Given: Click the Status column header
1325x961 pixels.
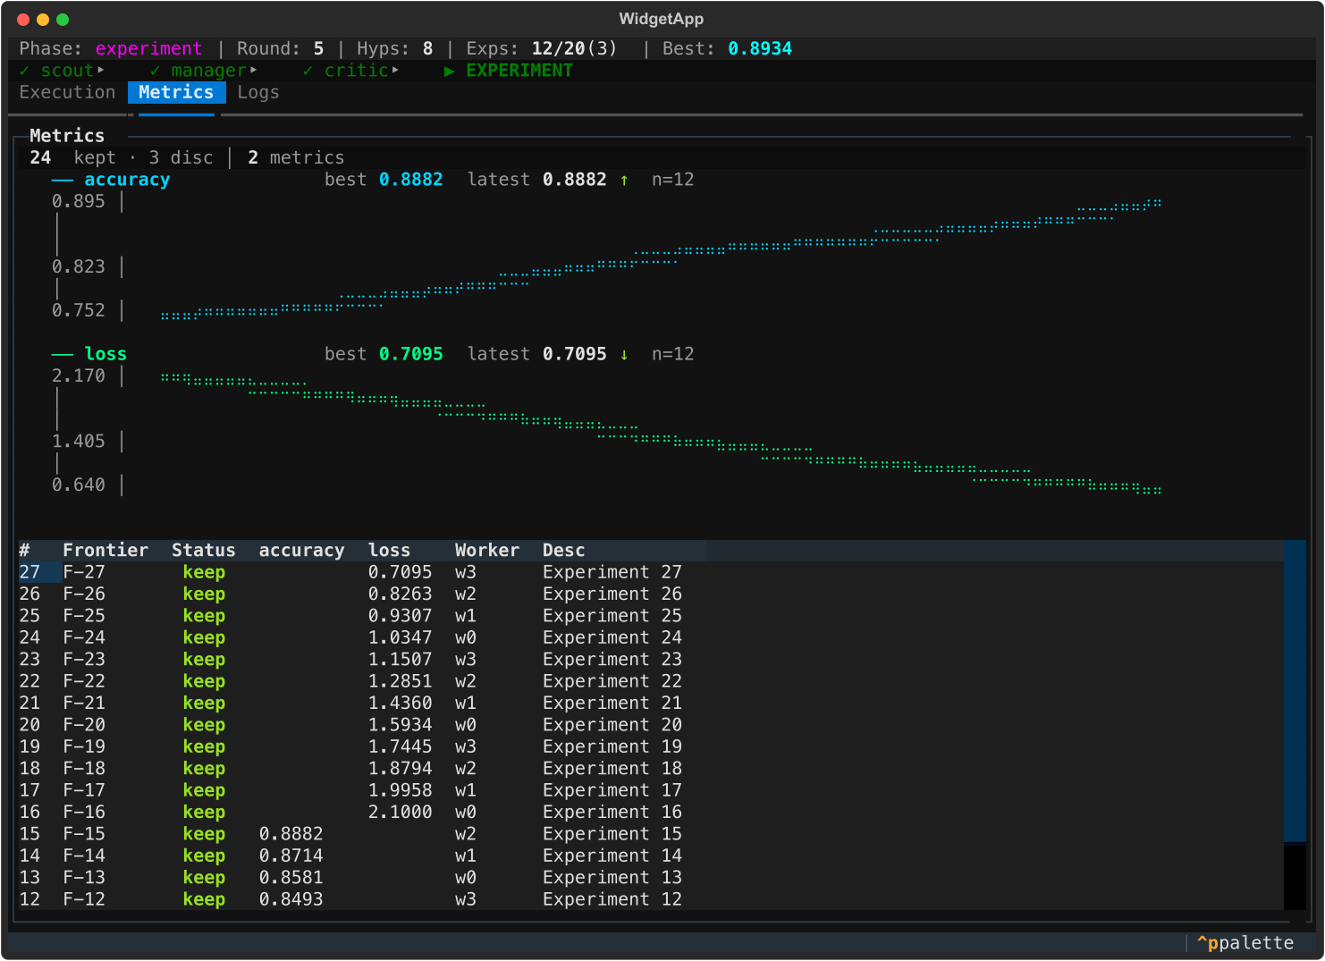Looking at the screenshot, I should (203, 551).
